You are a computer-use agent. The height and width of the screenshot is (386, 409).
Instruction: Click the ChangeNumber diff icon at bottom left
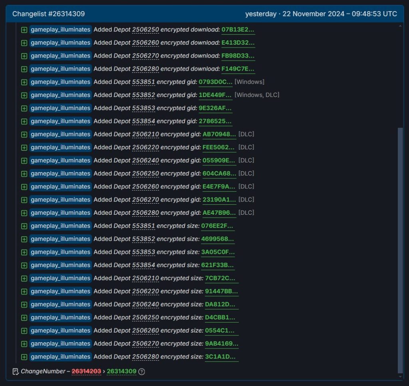pyautogui.click(x=15, y=371)
